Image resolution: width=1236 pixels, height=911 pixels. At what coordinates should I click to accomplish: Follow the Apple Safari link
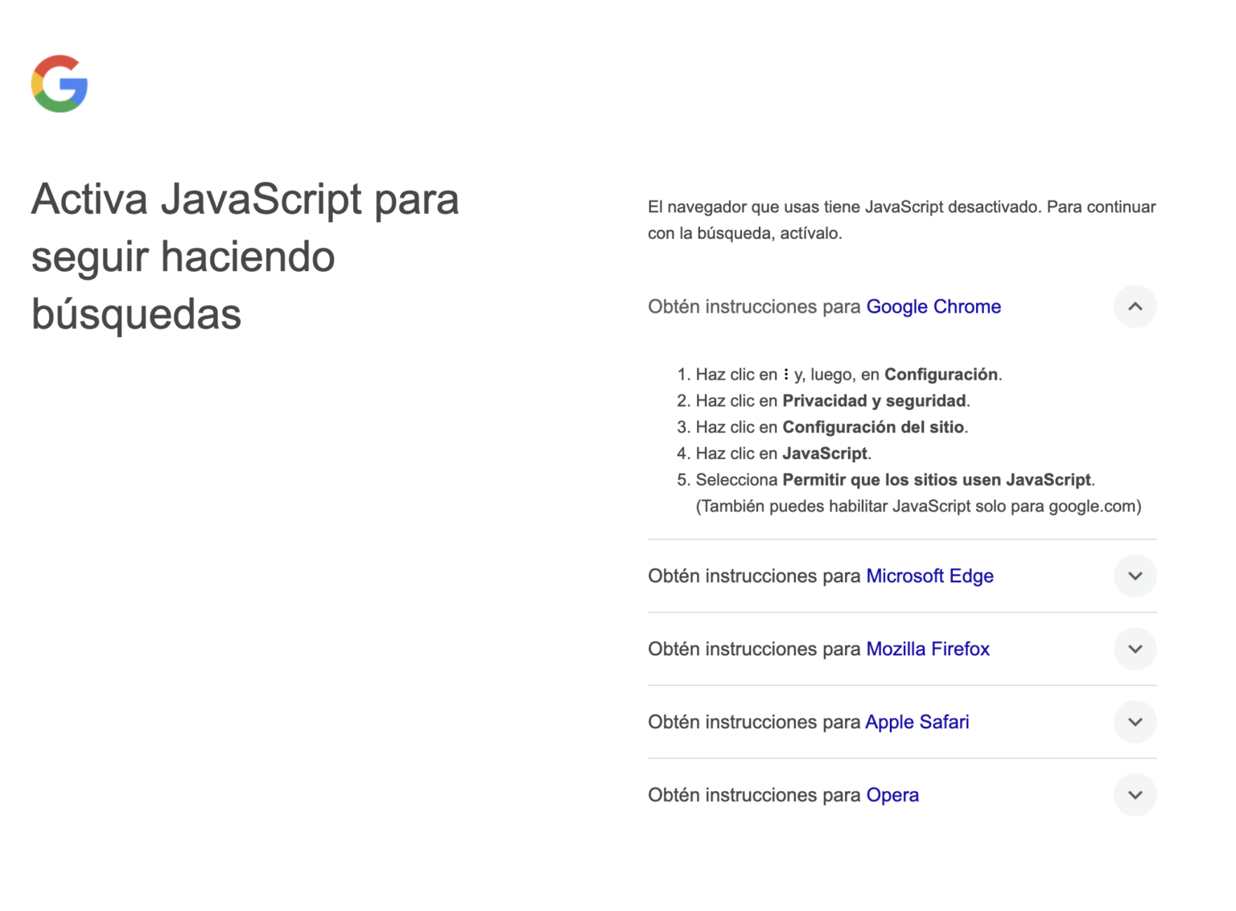coord(917,722)
